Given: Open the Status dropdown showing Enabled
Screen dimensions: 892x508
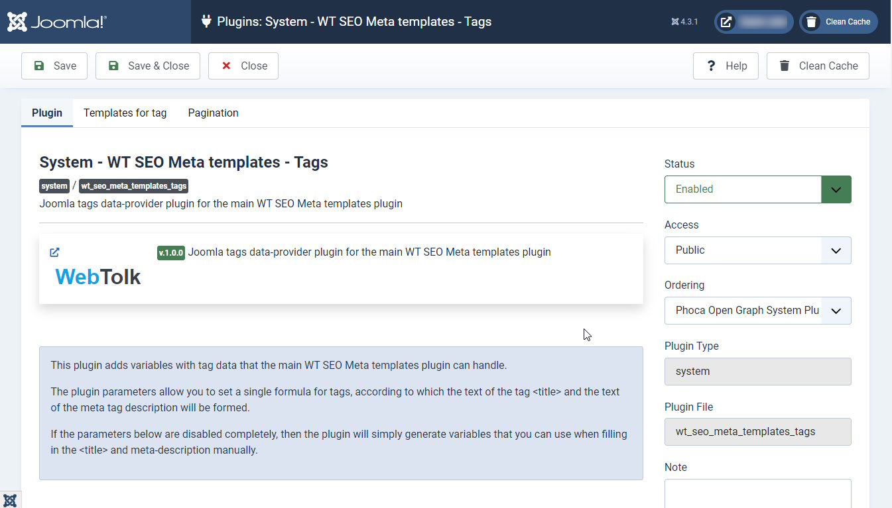Looking at the screenshot, I should pyautogui.click(x=757, y=189).
